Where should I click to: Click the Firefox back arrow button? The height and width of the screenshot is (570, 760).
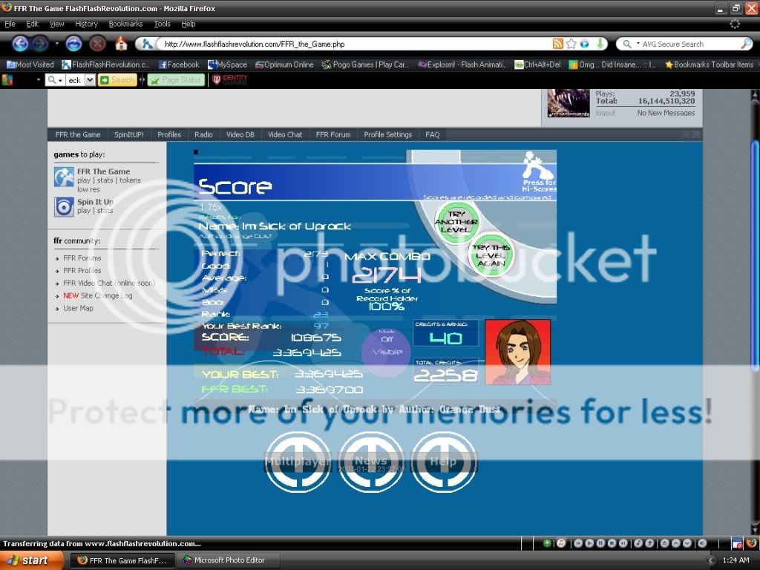21,44
